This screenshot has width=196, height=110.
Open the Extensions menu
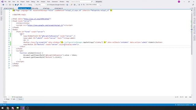[x=55, y=2]
